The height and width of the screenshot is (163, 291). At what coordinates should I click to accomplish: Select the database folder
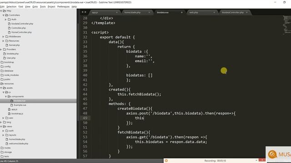click(x=9, y=71)
